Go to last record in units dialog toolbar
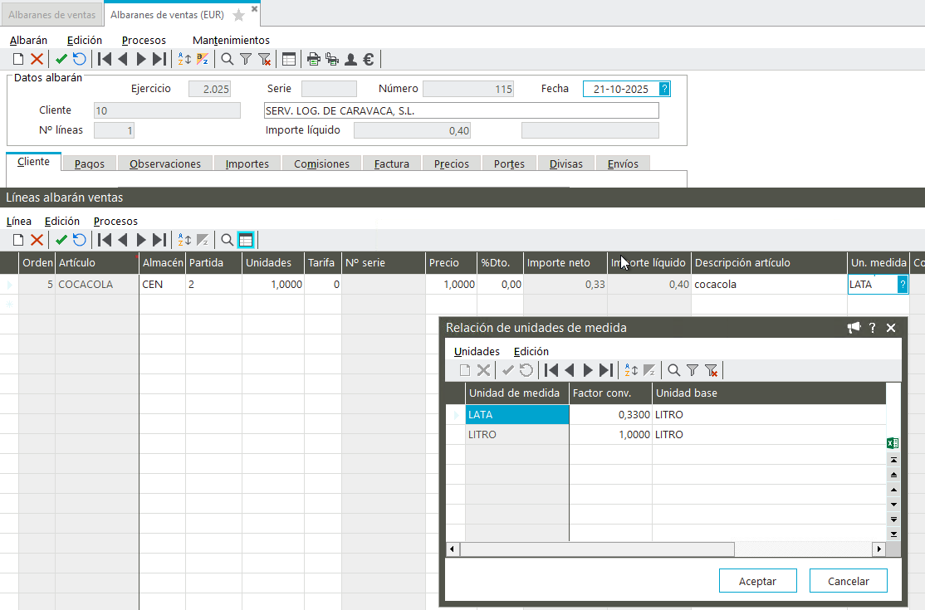Screen dimensions: 925x610 [x=606, y=370]
